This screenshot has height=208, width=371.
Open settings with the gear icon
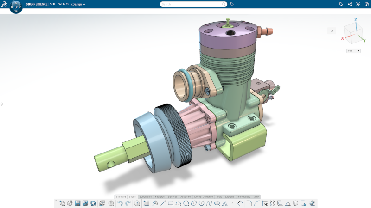point(111,203)
